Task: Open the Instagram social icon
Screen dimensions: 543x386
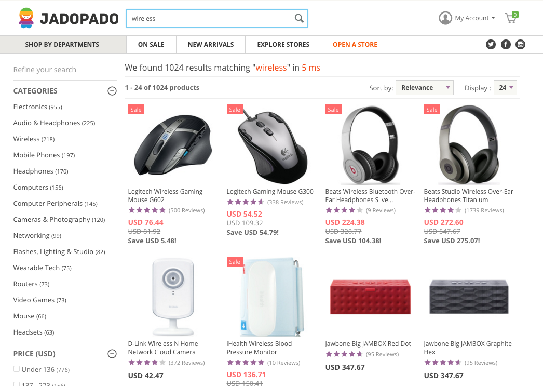Action: coord(521,44)
